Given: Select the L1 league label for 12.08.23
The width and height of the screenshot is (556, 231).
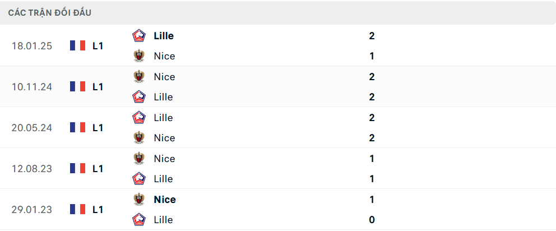Looking at the screenshot, I should 98,169.
